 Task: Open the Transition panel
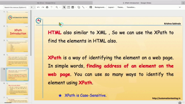point(131,7)
